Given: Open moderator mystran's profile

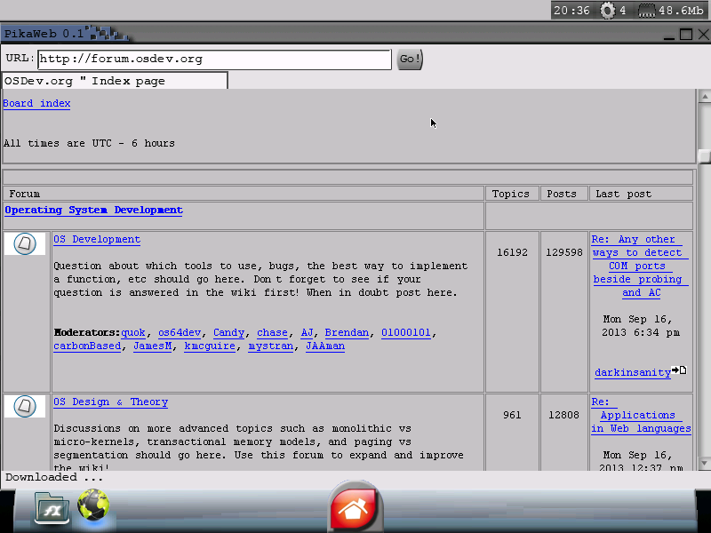Looking at the screenshot, I should pyautogui.click(x=271, y=346).
